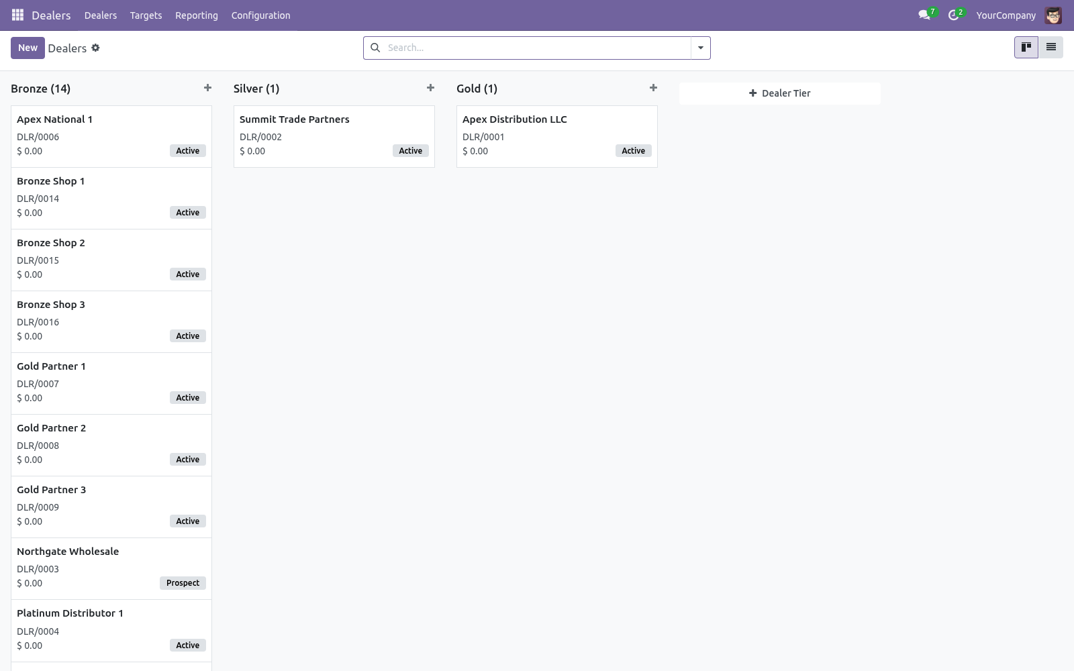
Task: Click the Gold (1) column header
Action: coord(477,89)
